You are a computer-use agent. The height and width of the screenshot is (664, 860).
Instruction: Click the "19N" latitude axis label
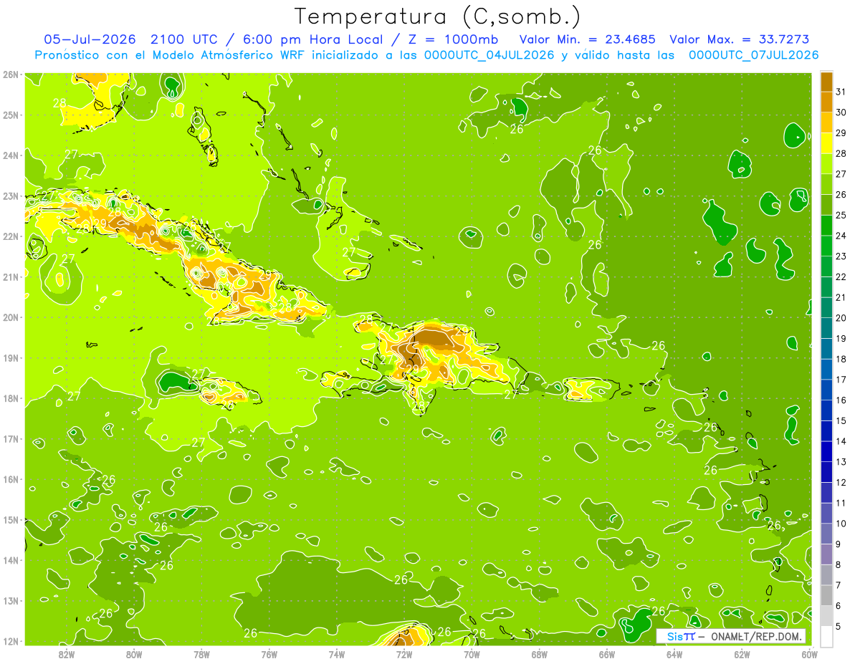pos(11,357)
